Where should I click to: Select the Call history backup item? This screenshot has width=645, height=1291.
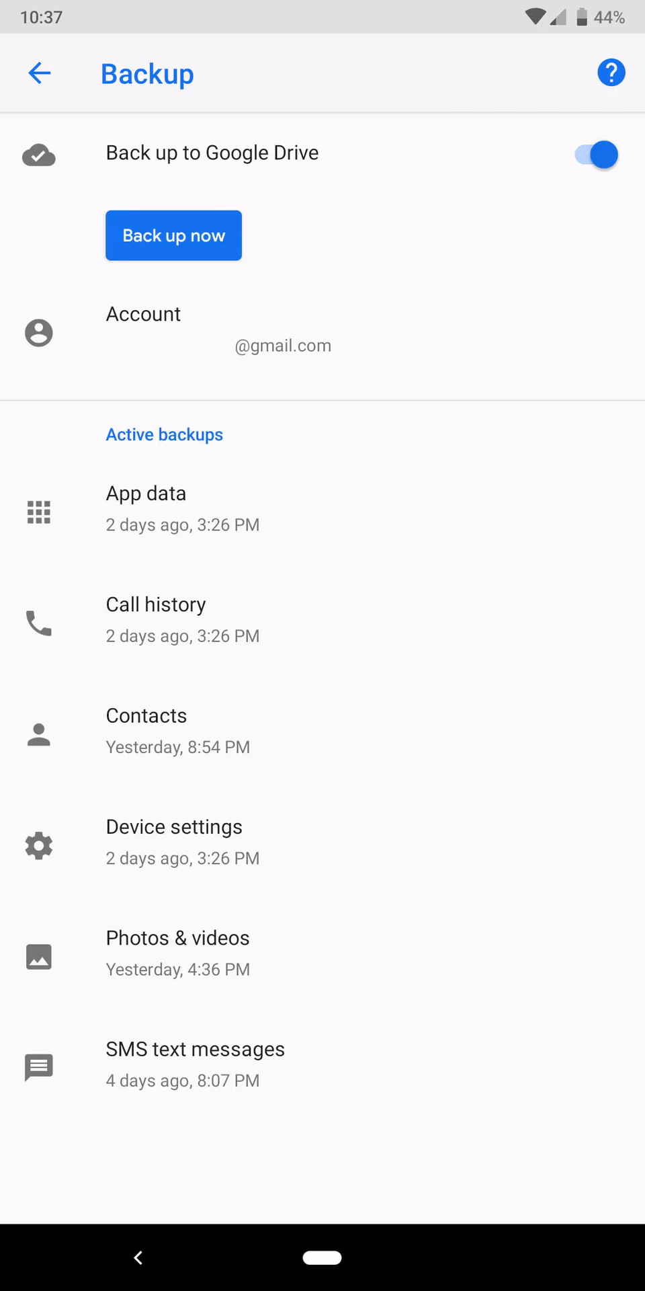pyautogui.click(x=182, y=619)
